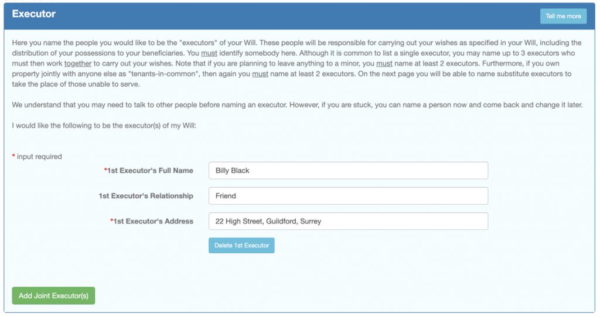The image size is (600, 317).
Task: Click the 'input required' note
Action: point(37,157)
